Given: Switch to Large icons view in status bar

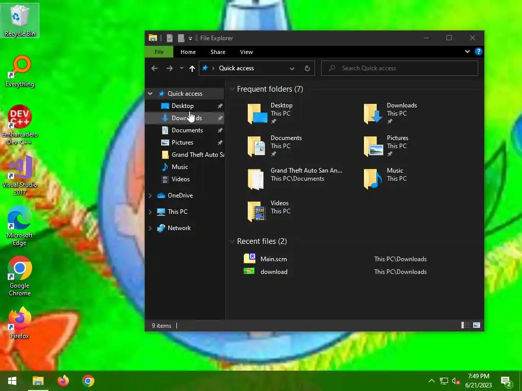Looking at the screenshot, I should (x=477, y=325).
